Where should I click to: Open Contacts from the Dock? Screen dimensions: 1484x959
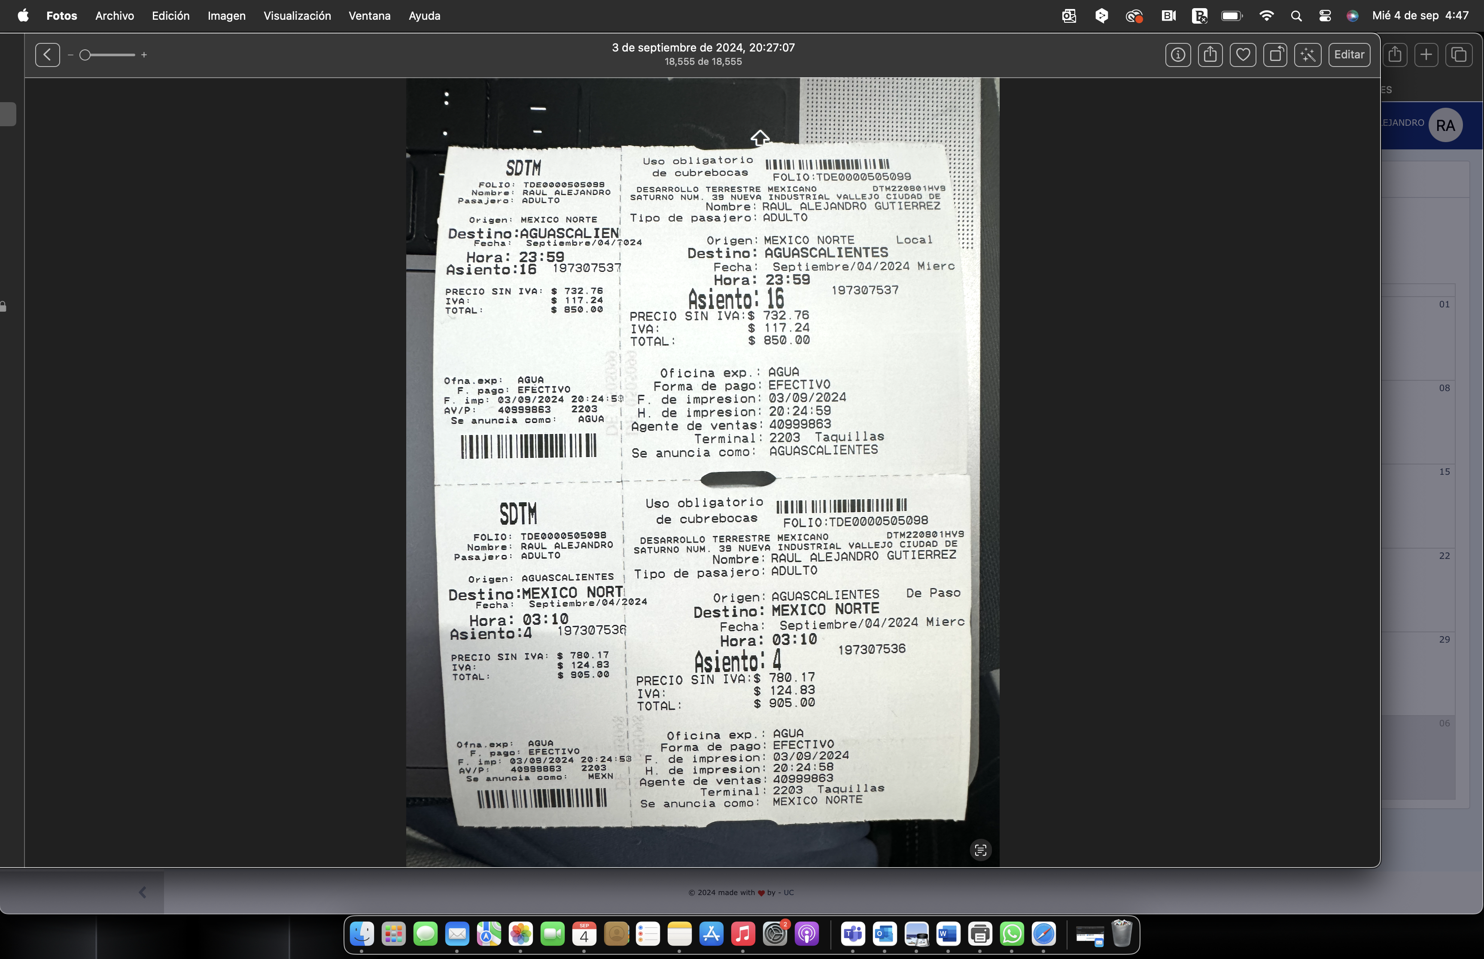(616, 934)
